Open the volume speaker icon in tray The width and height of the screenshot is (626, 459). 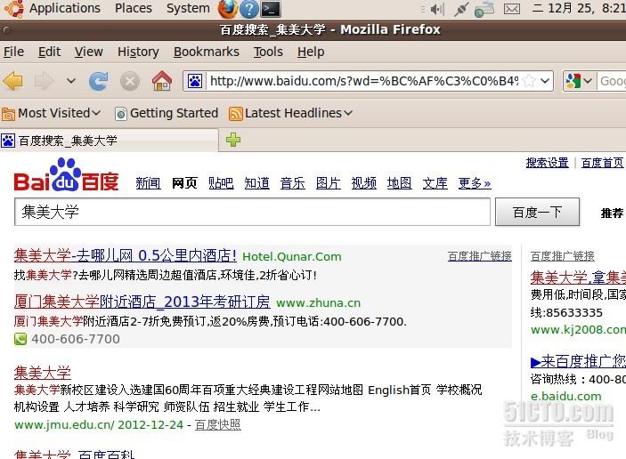pyautogui.click(x=436, y=9)
